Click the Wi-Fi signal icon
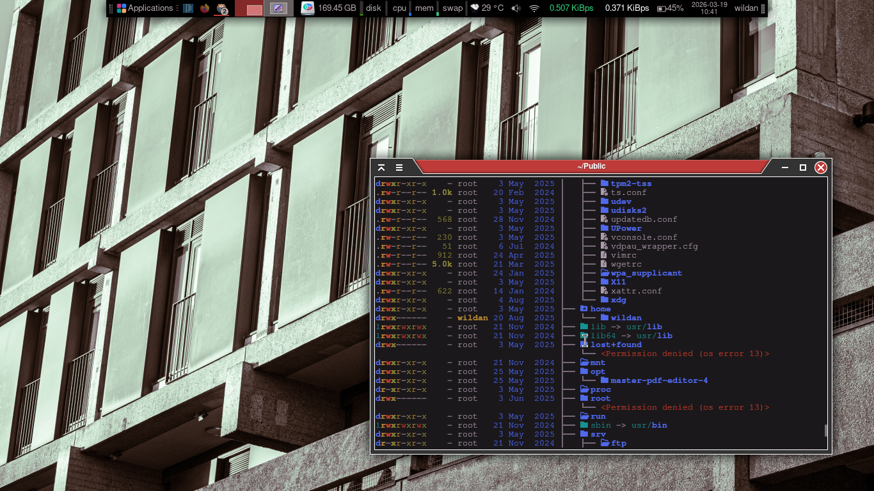Screen dimensions: 874x491 point(534,8)
